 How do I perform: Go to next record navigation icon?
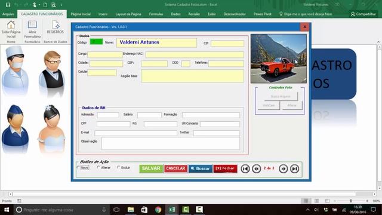283,168
